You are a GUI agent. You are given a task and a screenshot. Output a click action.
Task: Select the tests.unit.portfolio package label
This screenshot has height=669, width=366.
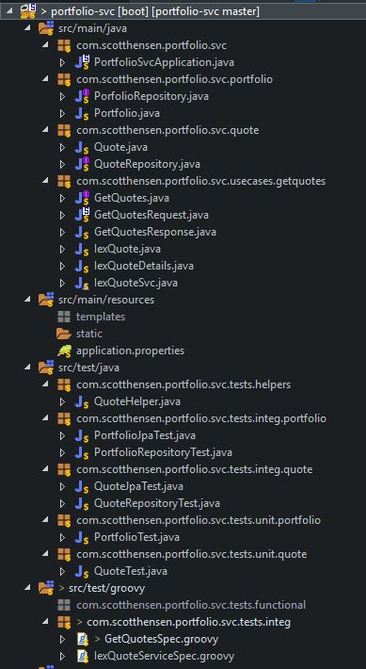point(199,520)
